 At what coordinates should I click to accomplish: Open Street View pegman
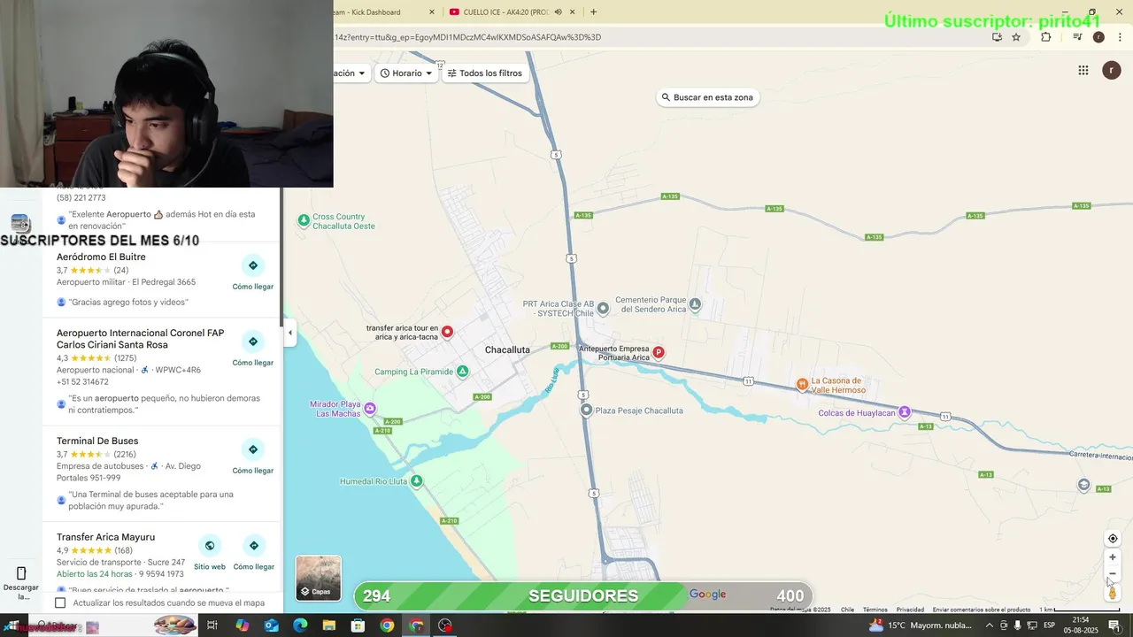click(1113, 593)
